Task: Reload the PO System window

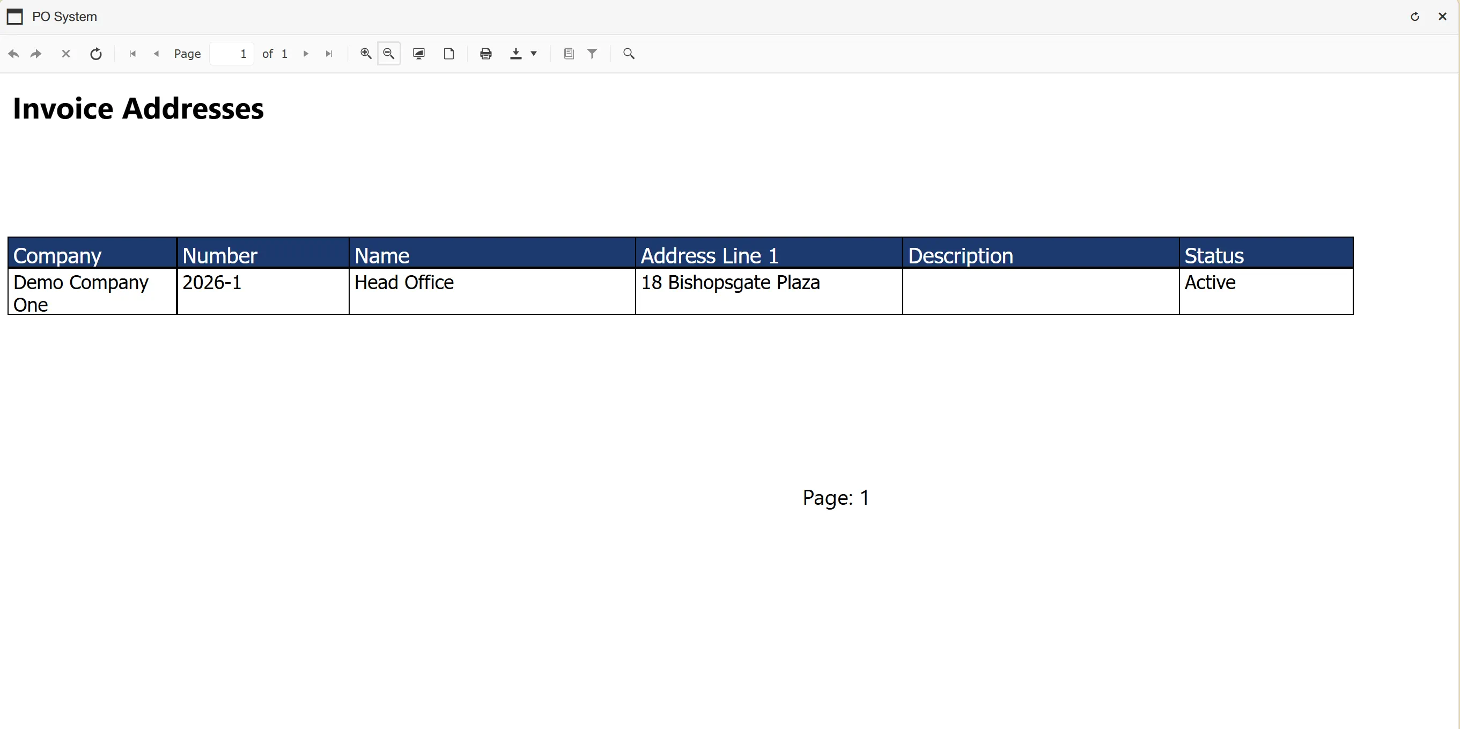Action: tap(1414, 17)
